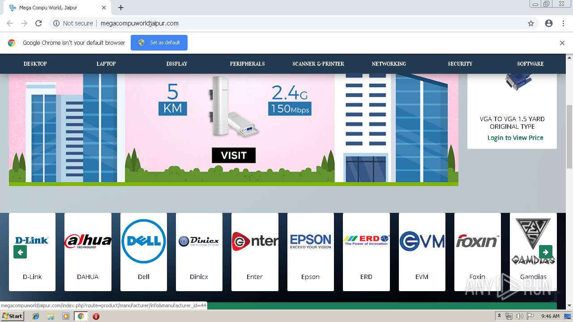The width and height of the screenshot is (573, 322).
Task: Click the DAHUA brand logo
Action: (88, 241)
